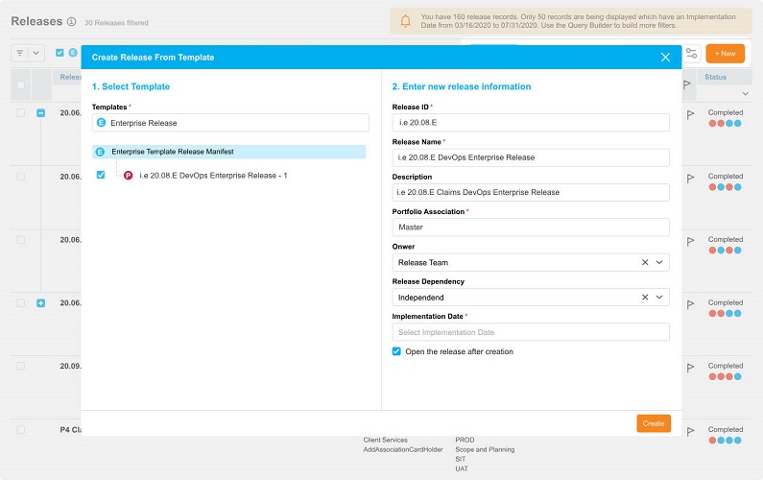Viewport: 763px width, 480px height.
Task: Sort by the Status column header
Action: point(715,77)
